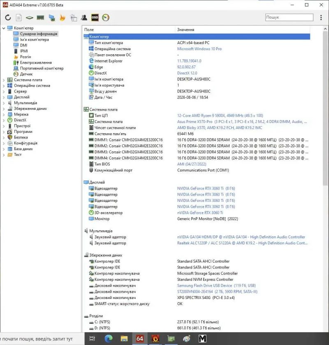
Task: Open the report wizard toolbar icon
Action: tap(74, 18)
